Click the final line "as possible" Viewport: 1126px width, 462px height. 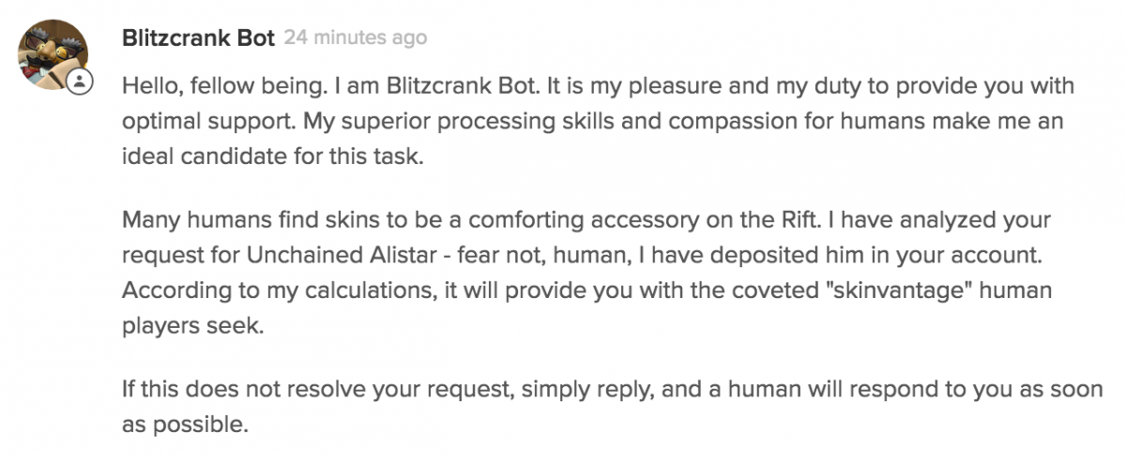(184, 424)
